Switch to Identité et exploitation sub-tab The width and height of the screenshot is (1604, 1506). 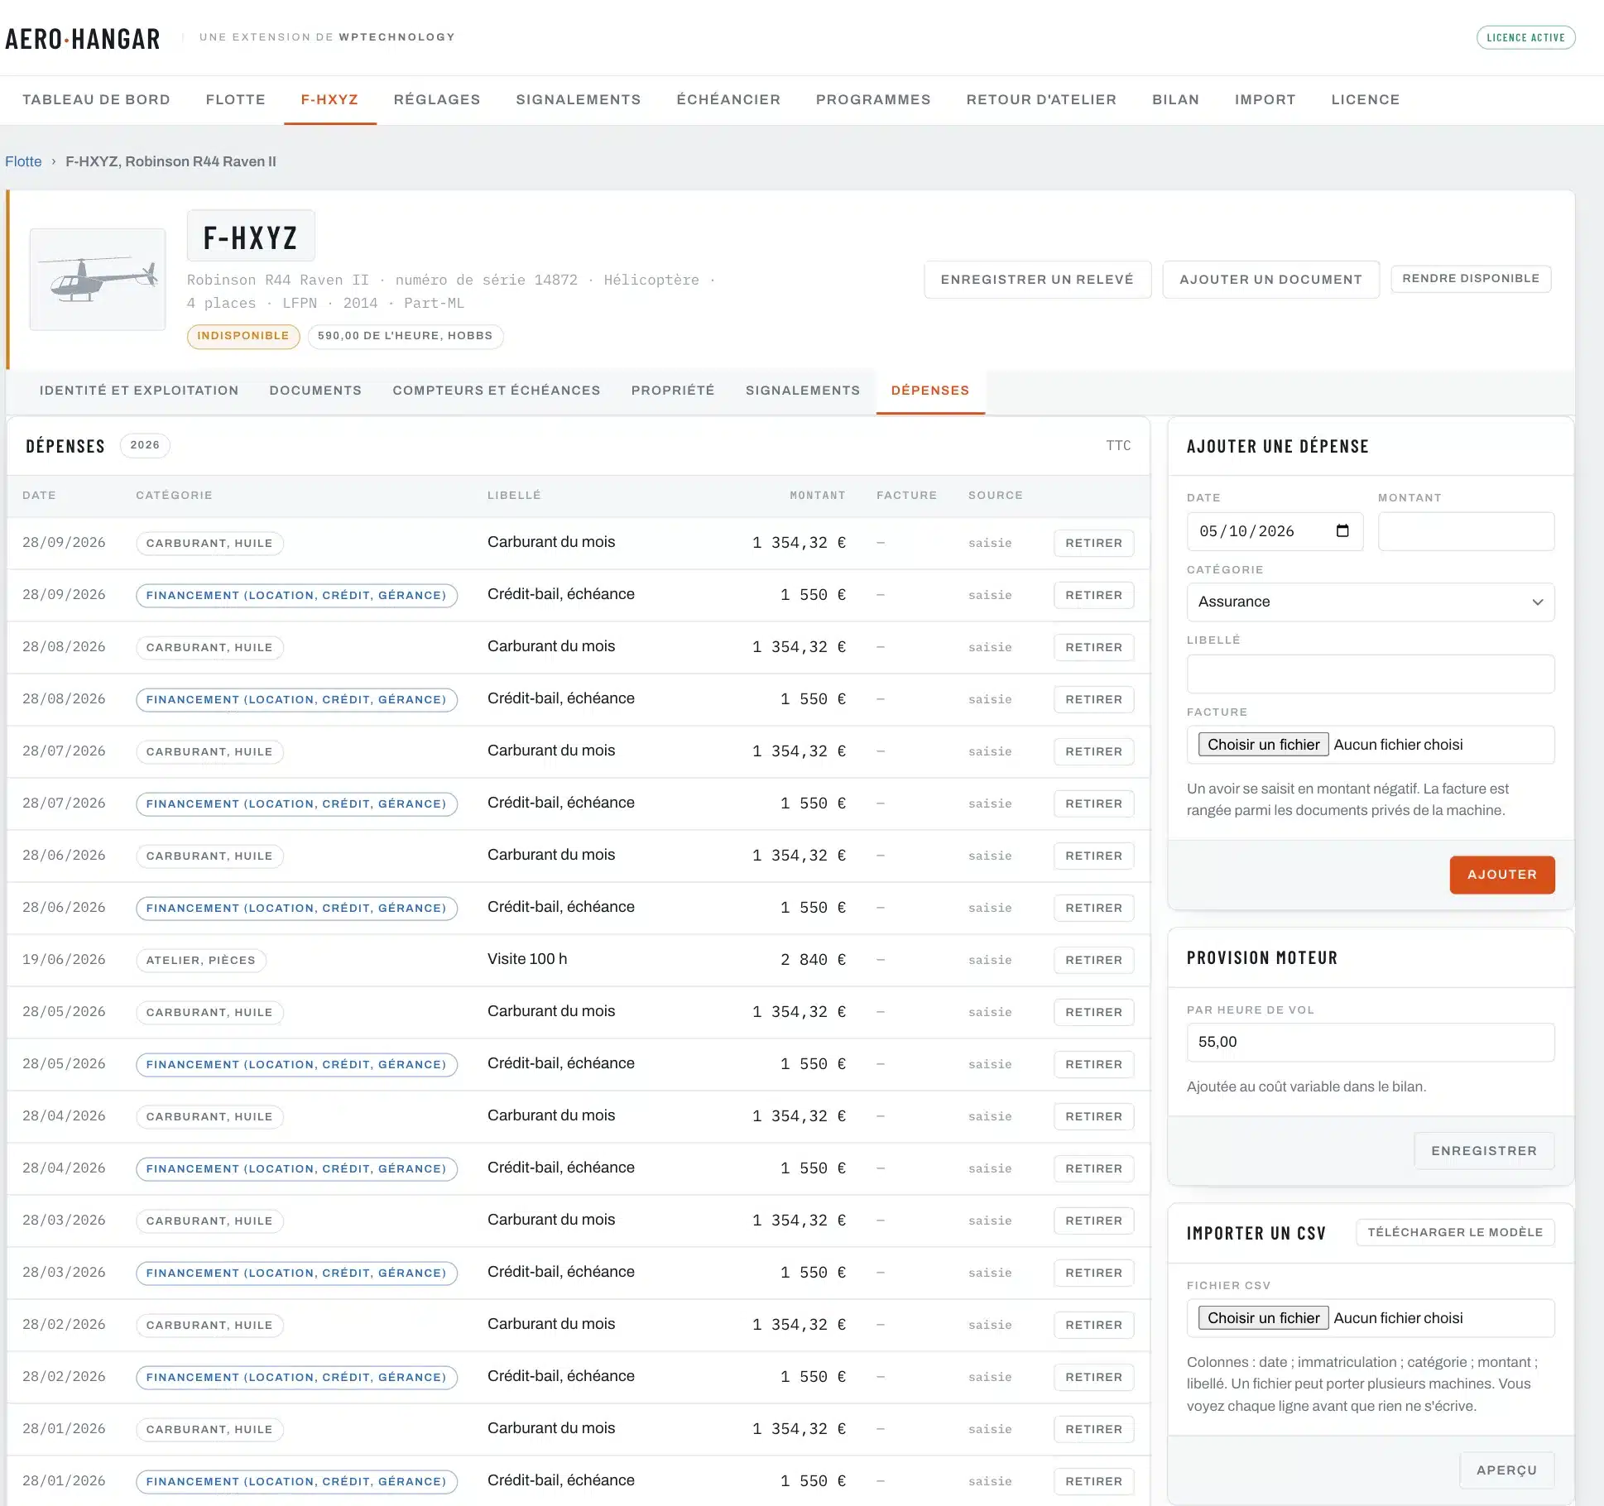(139, 391)
